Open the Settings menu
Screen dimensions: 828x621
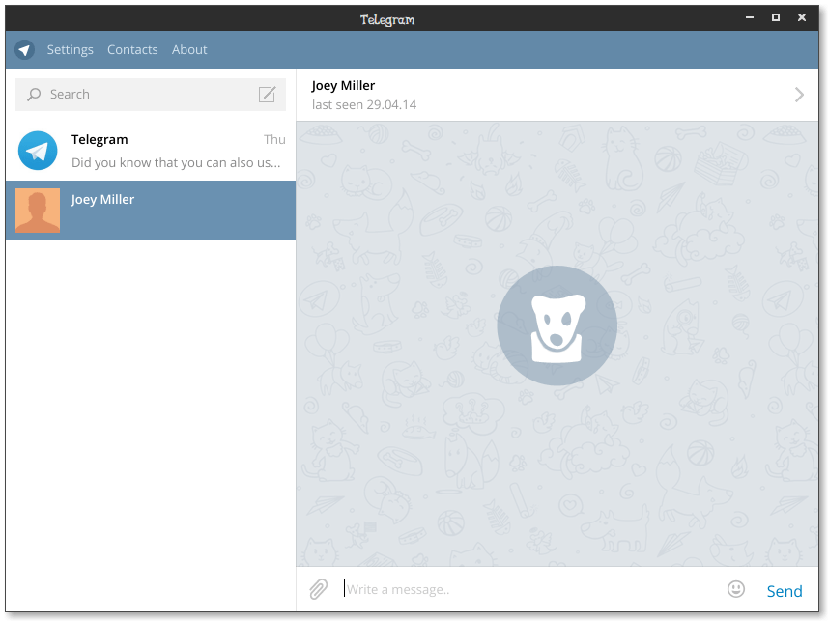(x=70, y=50)
